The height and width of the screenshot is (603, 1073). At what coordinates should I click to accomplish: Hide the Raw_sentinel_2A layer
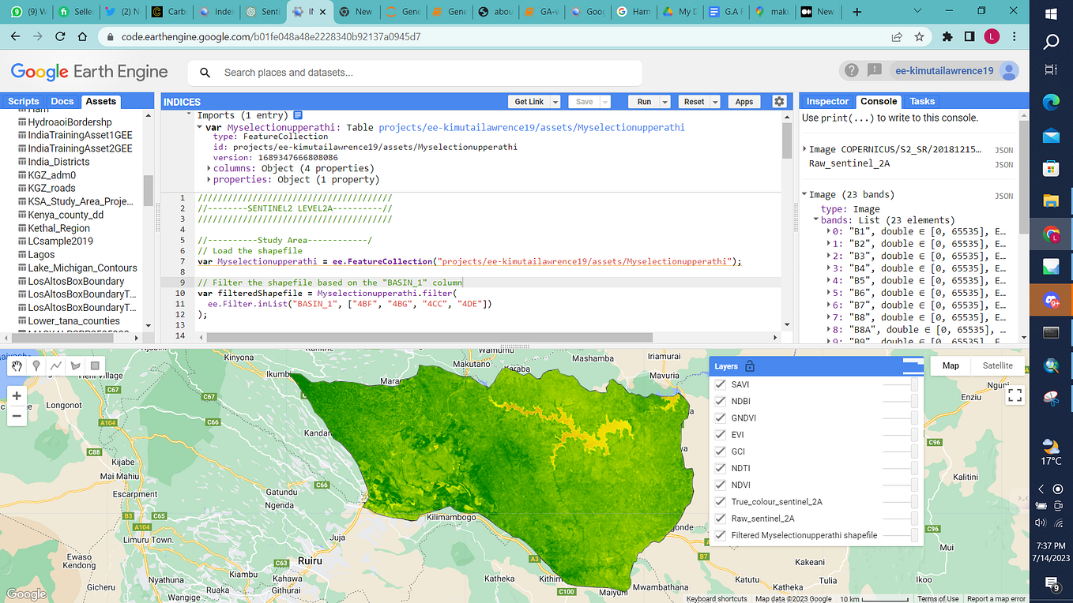coord(720,518)
